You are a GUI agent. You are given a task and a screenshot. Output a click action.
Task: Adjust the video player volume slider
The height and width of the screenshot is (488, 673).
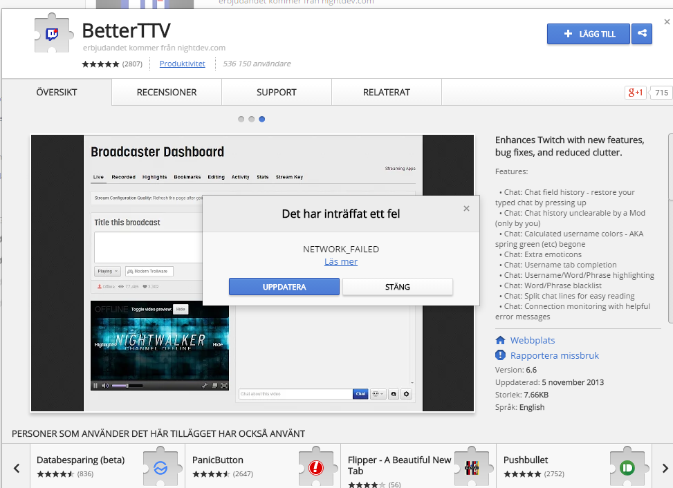(127, 386)
